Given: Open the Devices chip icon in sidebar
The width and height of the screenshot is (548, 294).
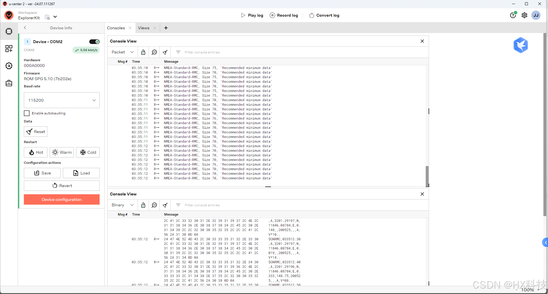Looking at the screenshot, I should (9, 31).
